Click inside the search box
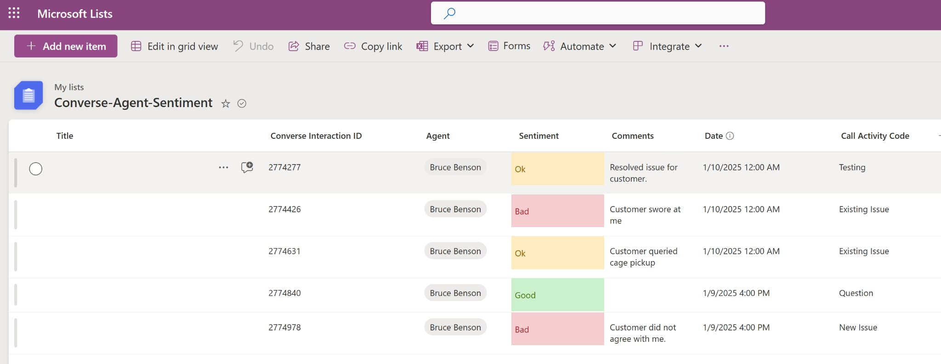Screen dimensions: 941x364 (x=607, y=13)
